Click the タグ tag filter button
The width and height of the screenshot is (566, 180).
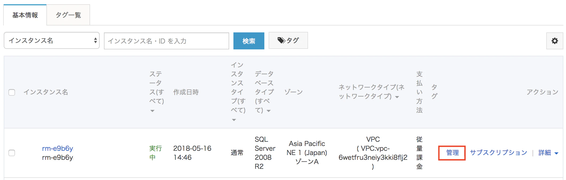288,40
